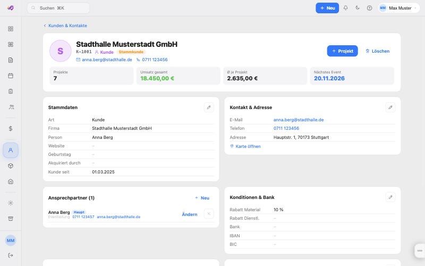Image resolution: width=425 pixels, height=266 pixels.
Task: Click the logout icon in sidebar
Action: [11, 255]
